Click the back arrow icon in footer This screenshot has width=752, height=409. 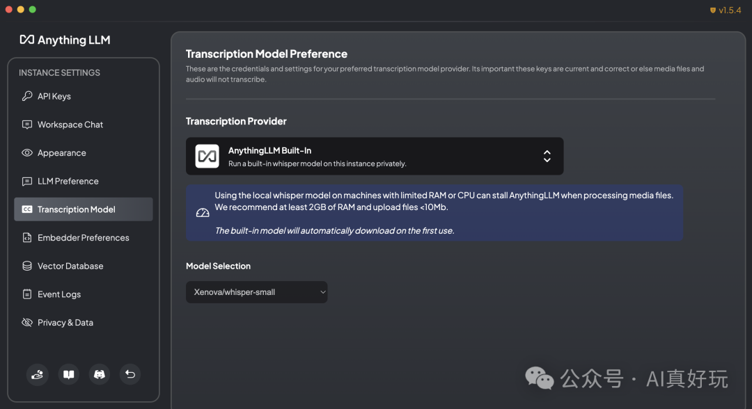point(130,374)
